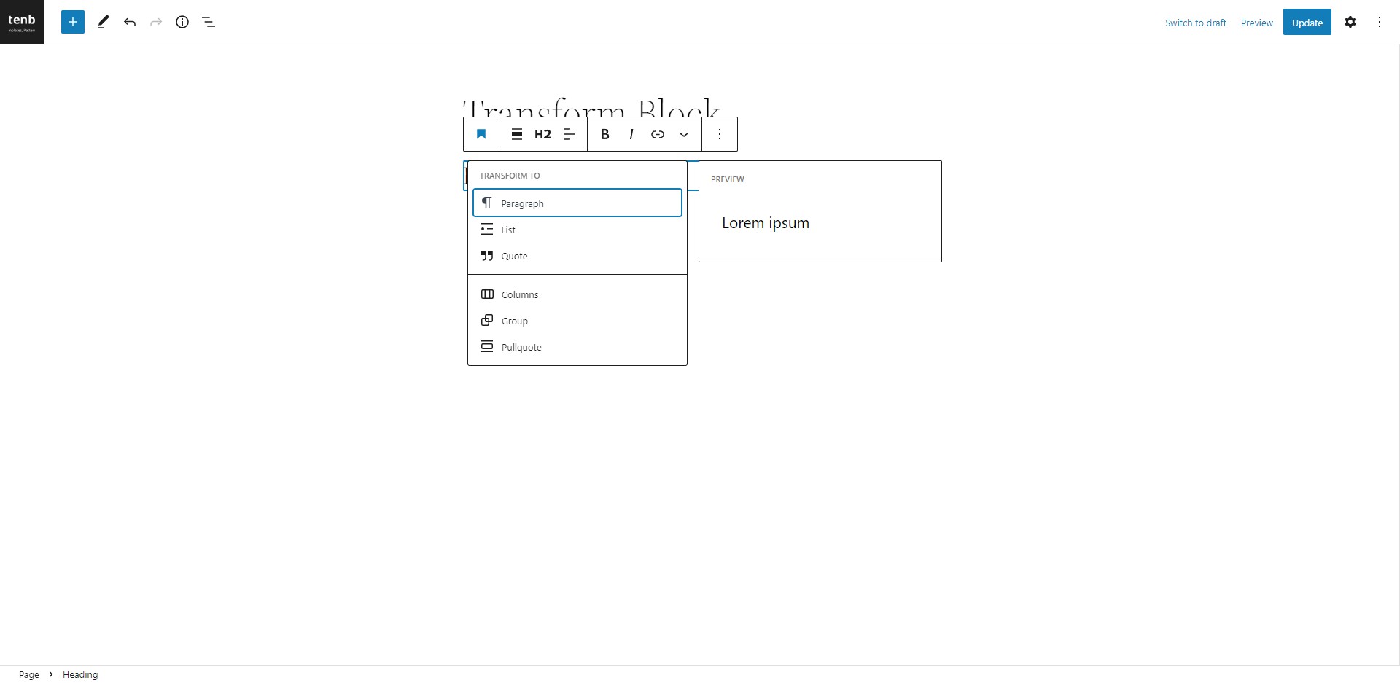Image resolution: width=1400 pixels, height=683 pixels.
Task: Insert a link into the heading
Action: point(657,134)
